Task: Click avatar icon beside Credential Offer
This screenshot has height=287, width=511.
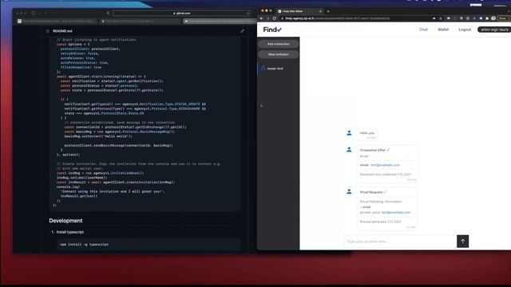Action: click(x=349, y=150)
